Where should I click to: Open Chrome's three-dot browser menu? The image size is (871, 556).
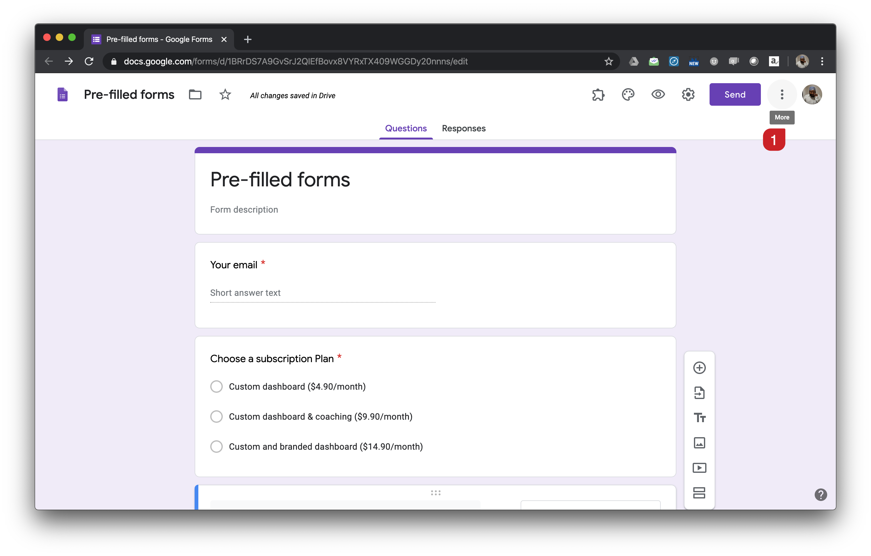point(822,62)
